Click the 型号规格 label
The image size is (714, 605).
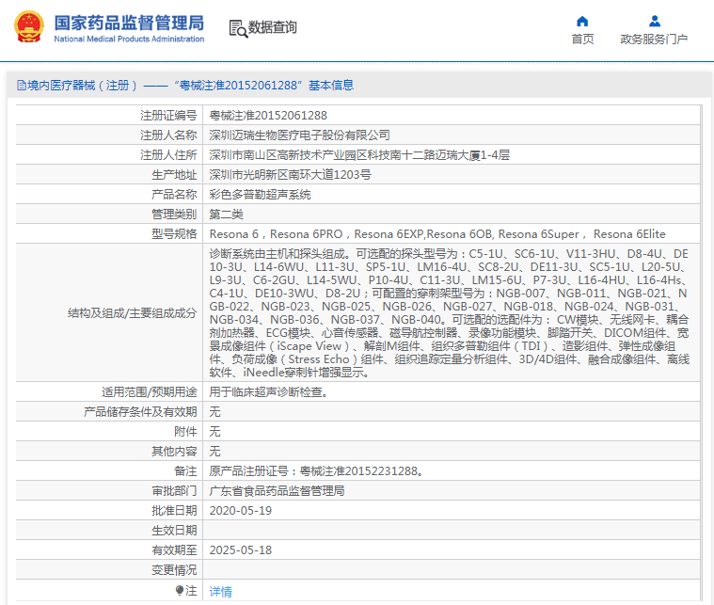(174, 233)
